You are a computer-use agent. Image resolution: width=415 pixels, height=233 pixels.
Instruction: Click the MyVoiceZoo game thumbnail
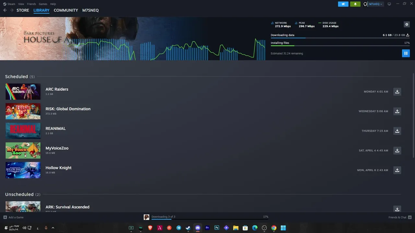(x=23, y=150)
